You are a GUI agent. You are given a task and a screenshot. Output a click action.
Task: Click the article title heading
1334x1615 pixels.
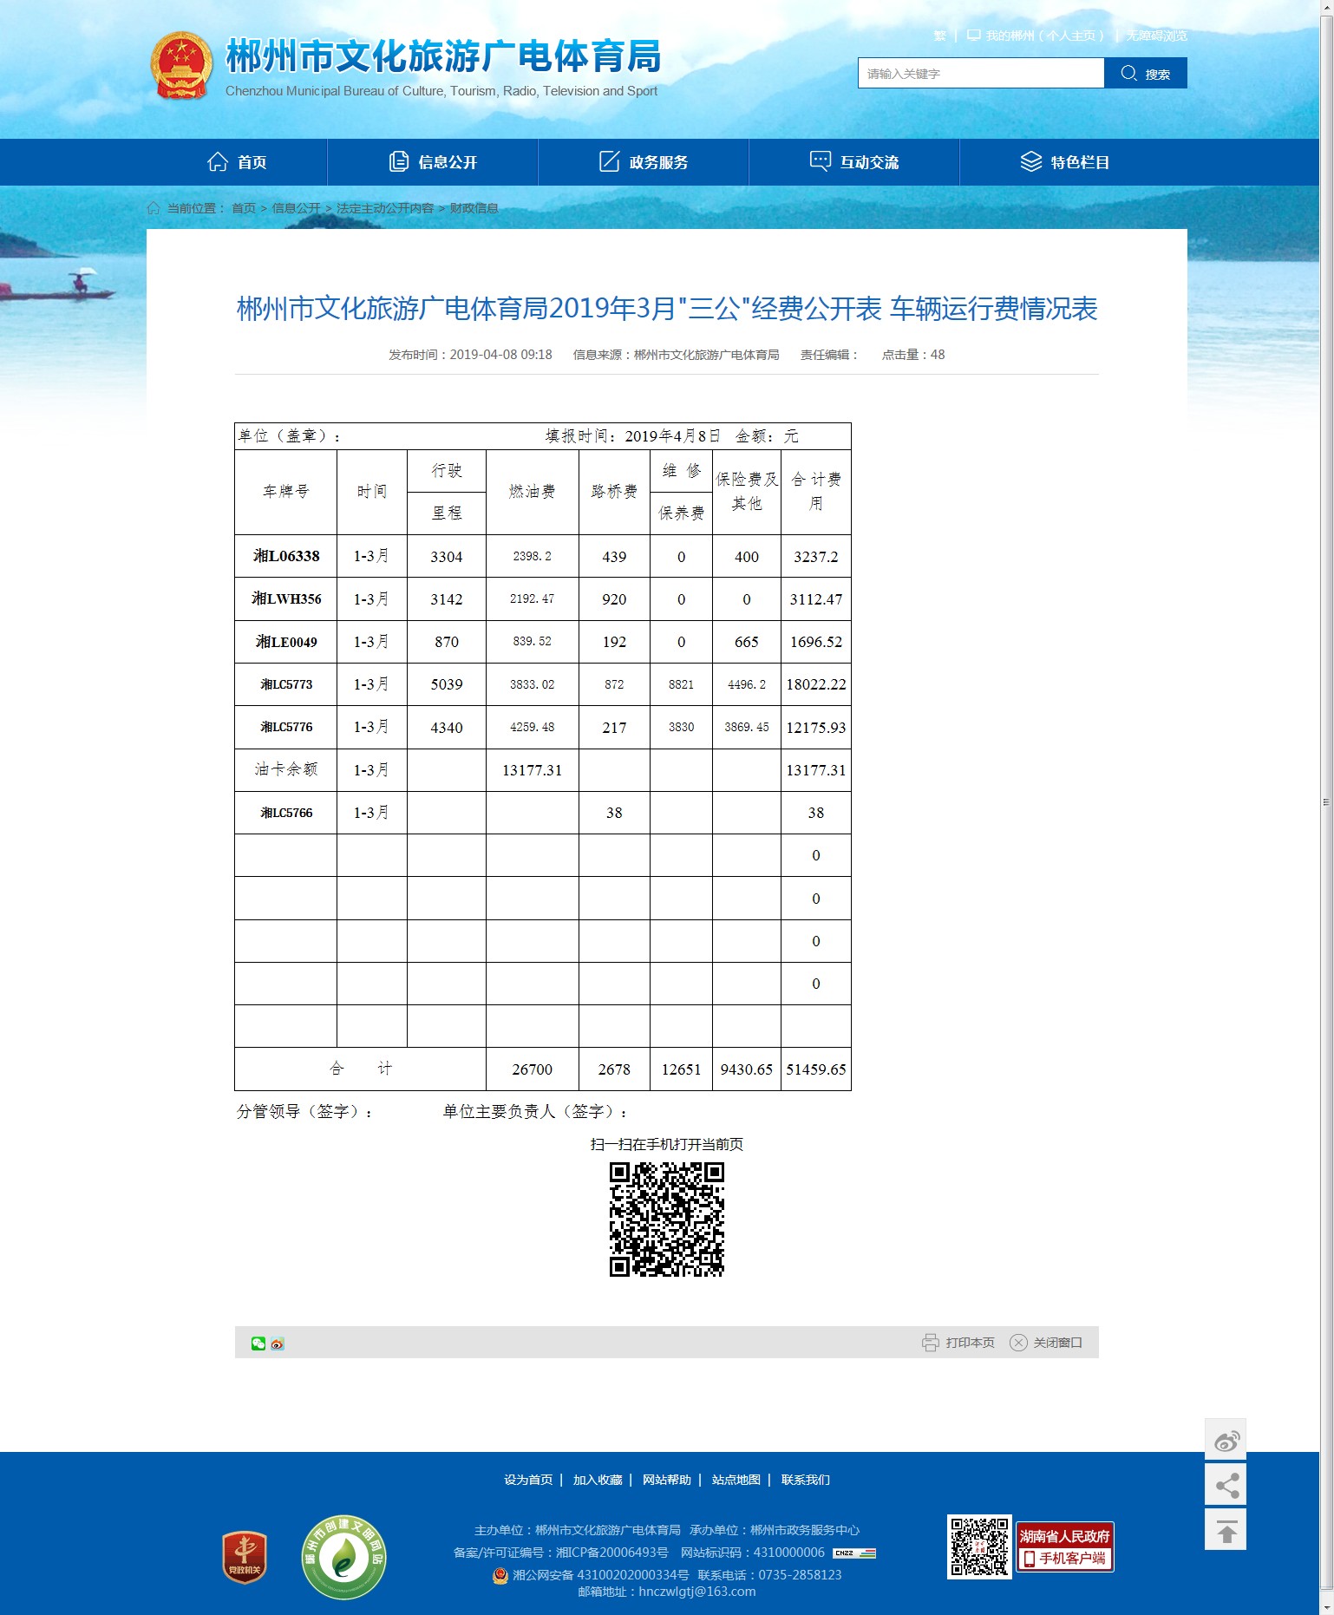pos(667,309)
